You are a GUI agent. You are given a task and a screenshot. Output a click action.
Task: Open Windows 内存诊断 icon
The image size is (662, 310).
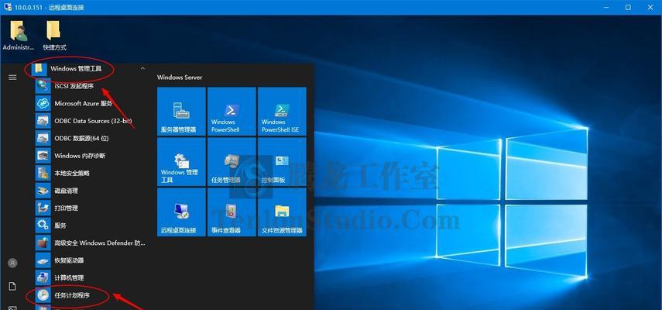point(43,156)
